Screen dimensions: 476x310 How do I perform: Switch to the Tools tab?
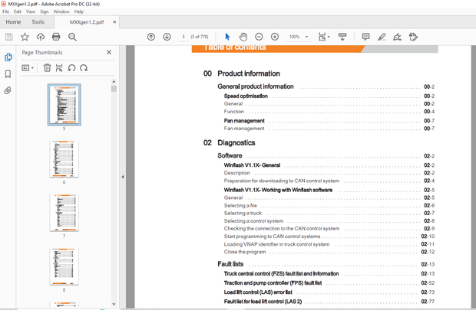pos(38,22)
